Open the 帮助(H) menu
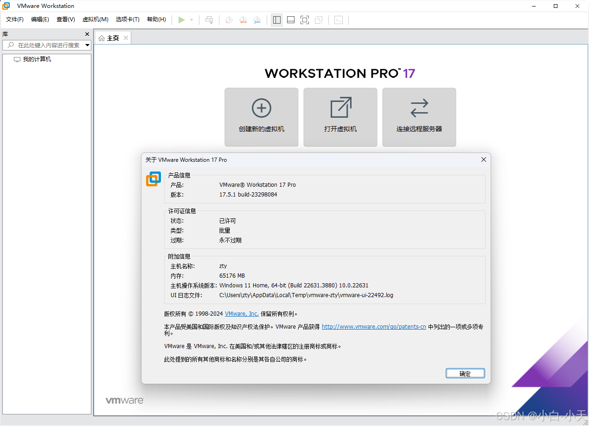The image size is (589, 426). (156, 19)
